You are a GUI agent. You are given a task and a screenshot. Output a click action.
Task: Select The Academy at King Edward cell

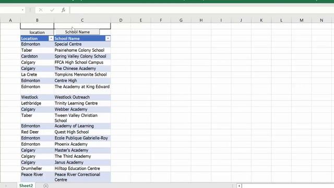82,89
